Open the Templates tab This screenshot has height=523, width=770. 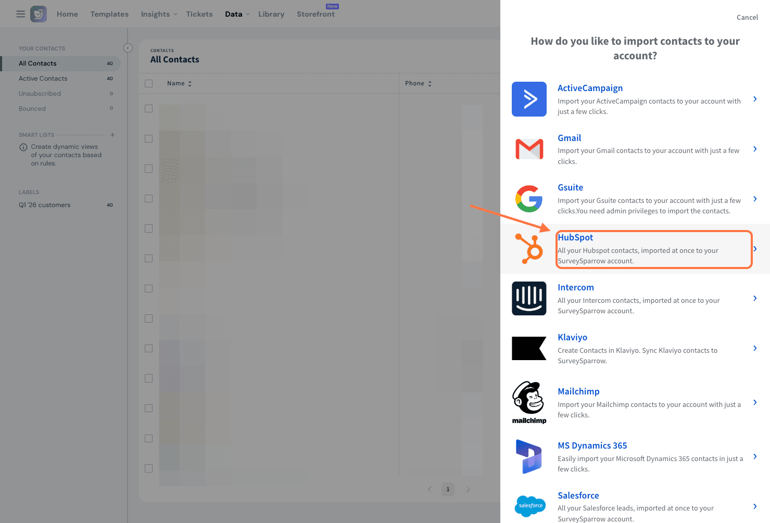tap(109, 14)
